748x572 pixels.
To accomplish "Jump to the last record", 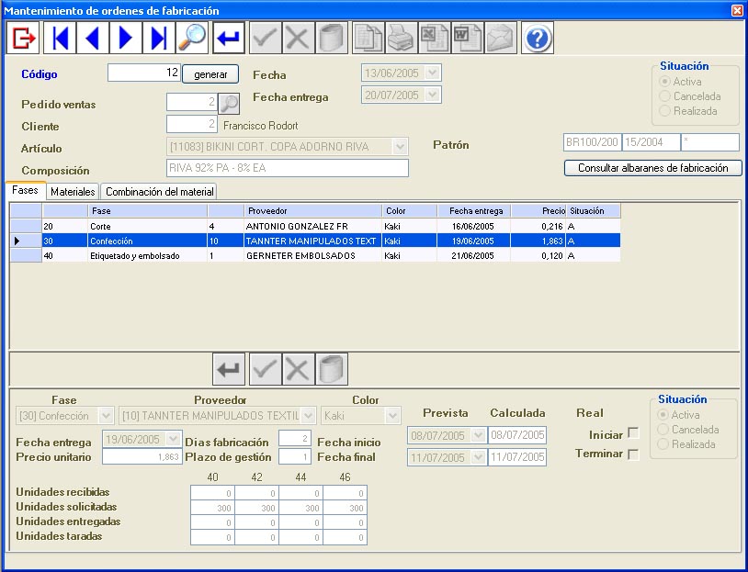I will click(x=159, y=39).
